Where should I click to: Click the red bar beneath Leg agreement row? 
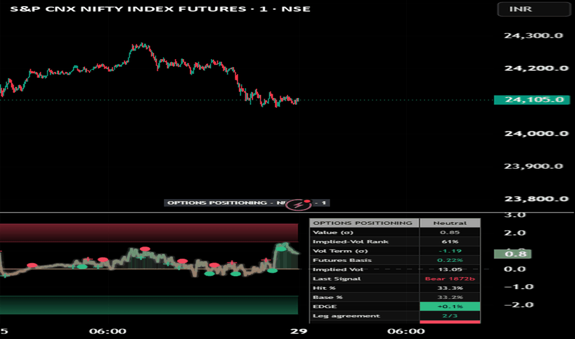[x=450, y=322]
